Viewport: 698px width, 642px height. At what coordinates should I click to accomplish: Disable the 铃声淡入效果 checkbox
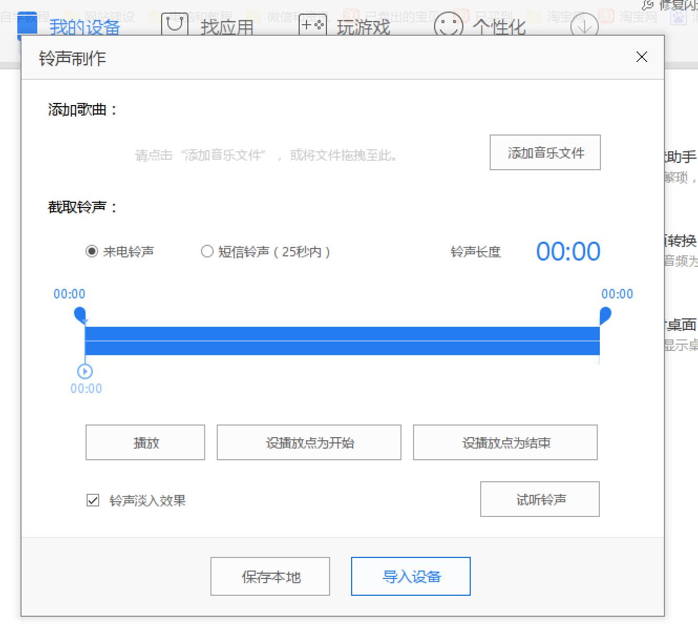92,500
